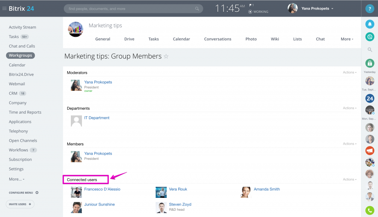Viewport: 378px width, 217px height.
Task: Open Webmail
Action: click(17, 84)
